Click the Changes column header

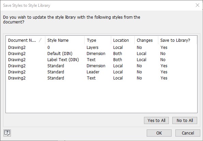146,40
